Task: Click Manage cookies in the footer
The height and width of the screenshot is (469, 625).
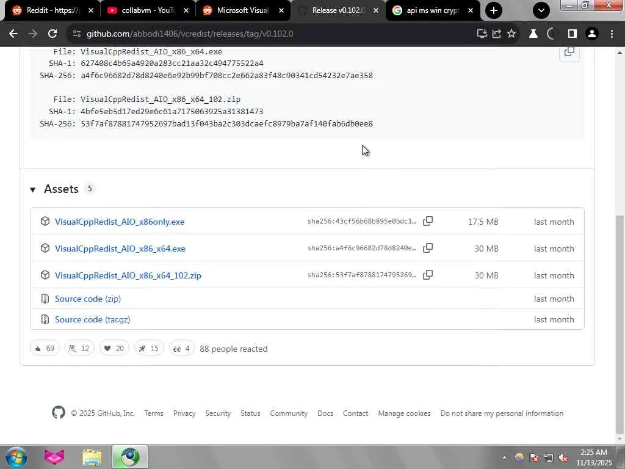Action: 404,413
